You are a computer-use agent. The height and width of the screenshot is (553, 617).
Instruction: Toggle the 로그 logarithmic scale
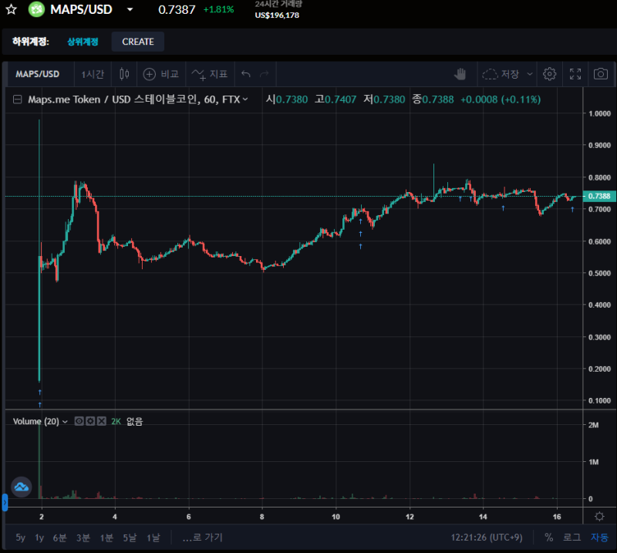[x=571, y=538]
